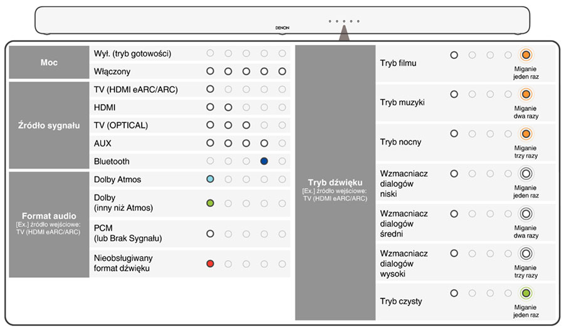Click the light-blue Dolby Atmos LED
This screenshot has width=564, height=328.
tap(211, 179)
